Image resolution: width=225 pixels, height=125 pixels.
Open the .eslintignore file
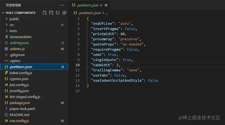(x=19, y=43)
